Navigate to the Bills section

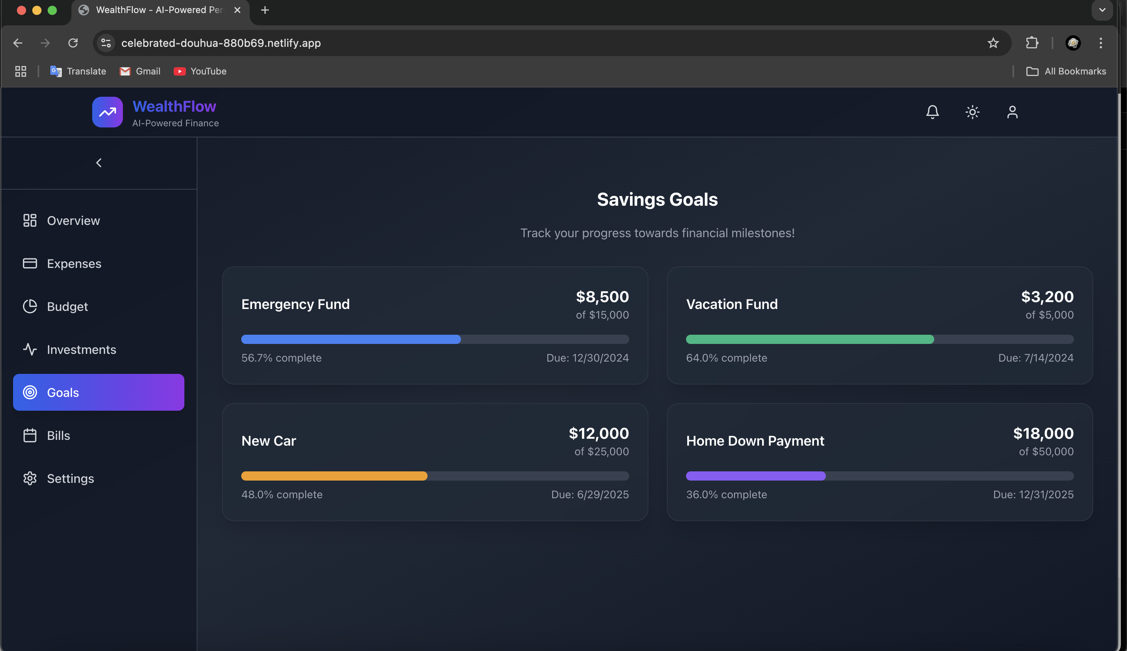(58, 435)
